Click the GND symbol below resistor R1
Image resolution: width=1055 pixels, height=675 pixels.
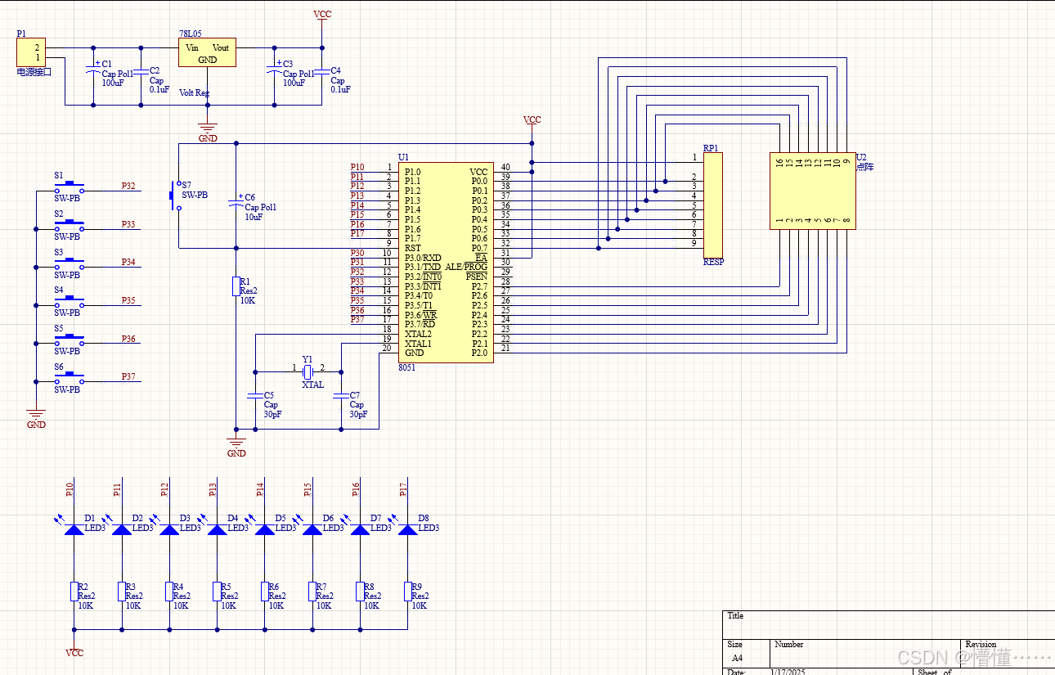tap(236, 448)
